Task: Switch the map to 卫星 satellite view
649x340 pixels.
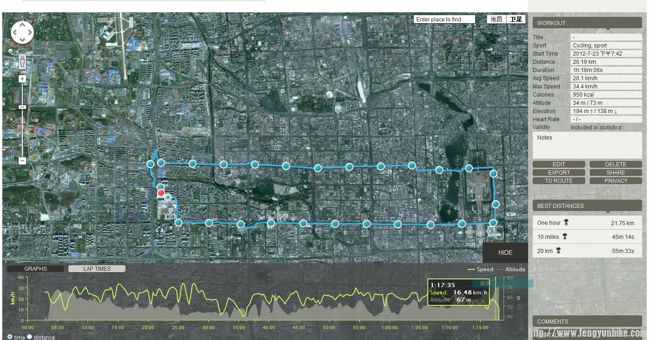Action: (x=516, y=19)
